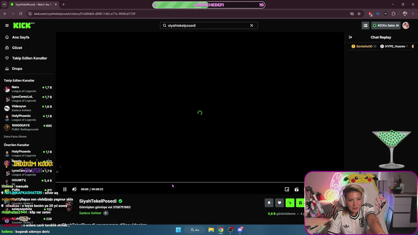Expand Daha Fazla Göster

(x=15, y=136)
